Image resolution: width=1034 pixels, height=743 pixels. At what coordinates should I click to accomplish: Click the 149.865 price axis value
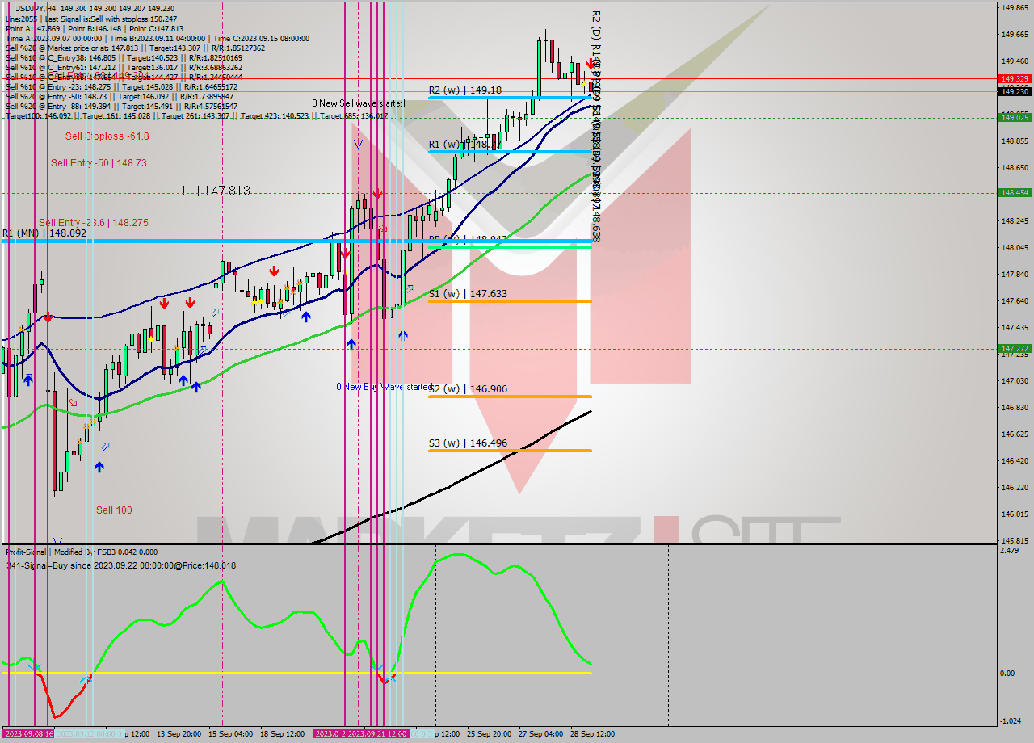[x=1014, y=8]
